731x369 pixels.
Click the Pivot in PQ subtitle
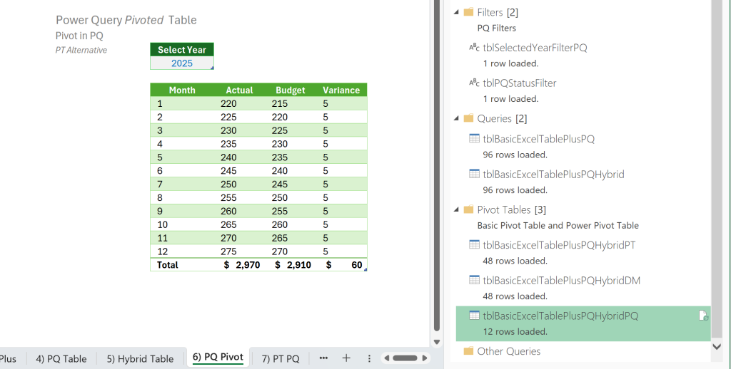tap(79, 36)
